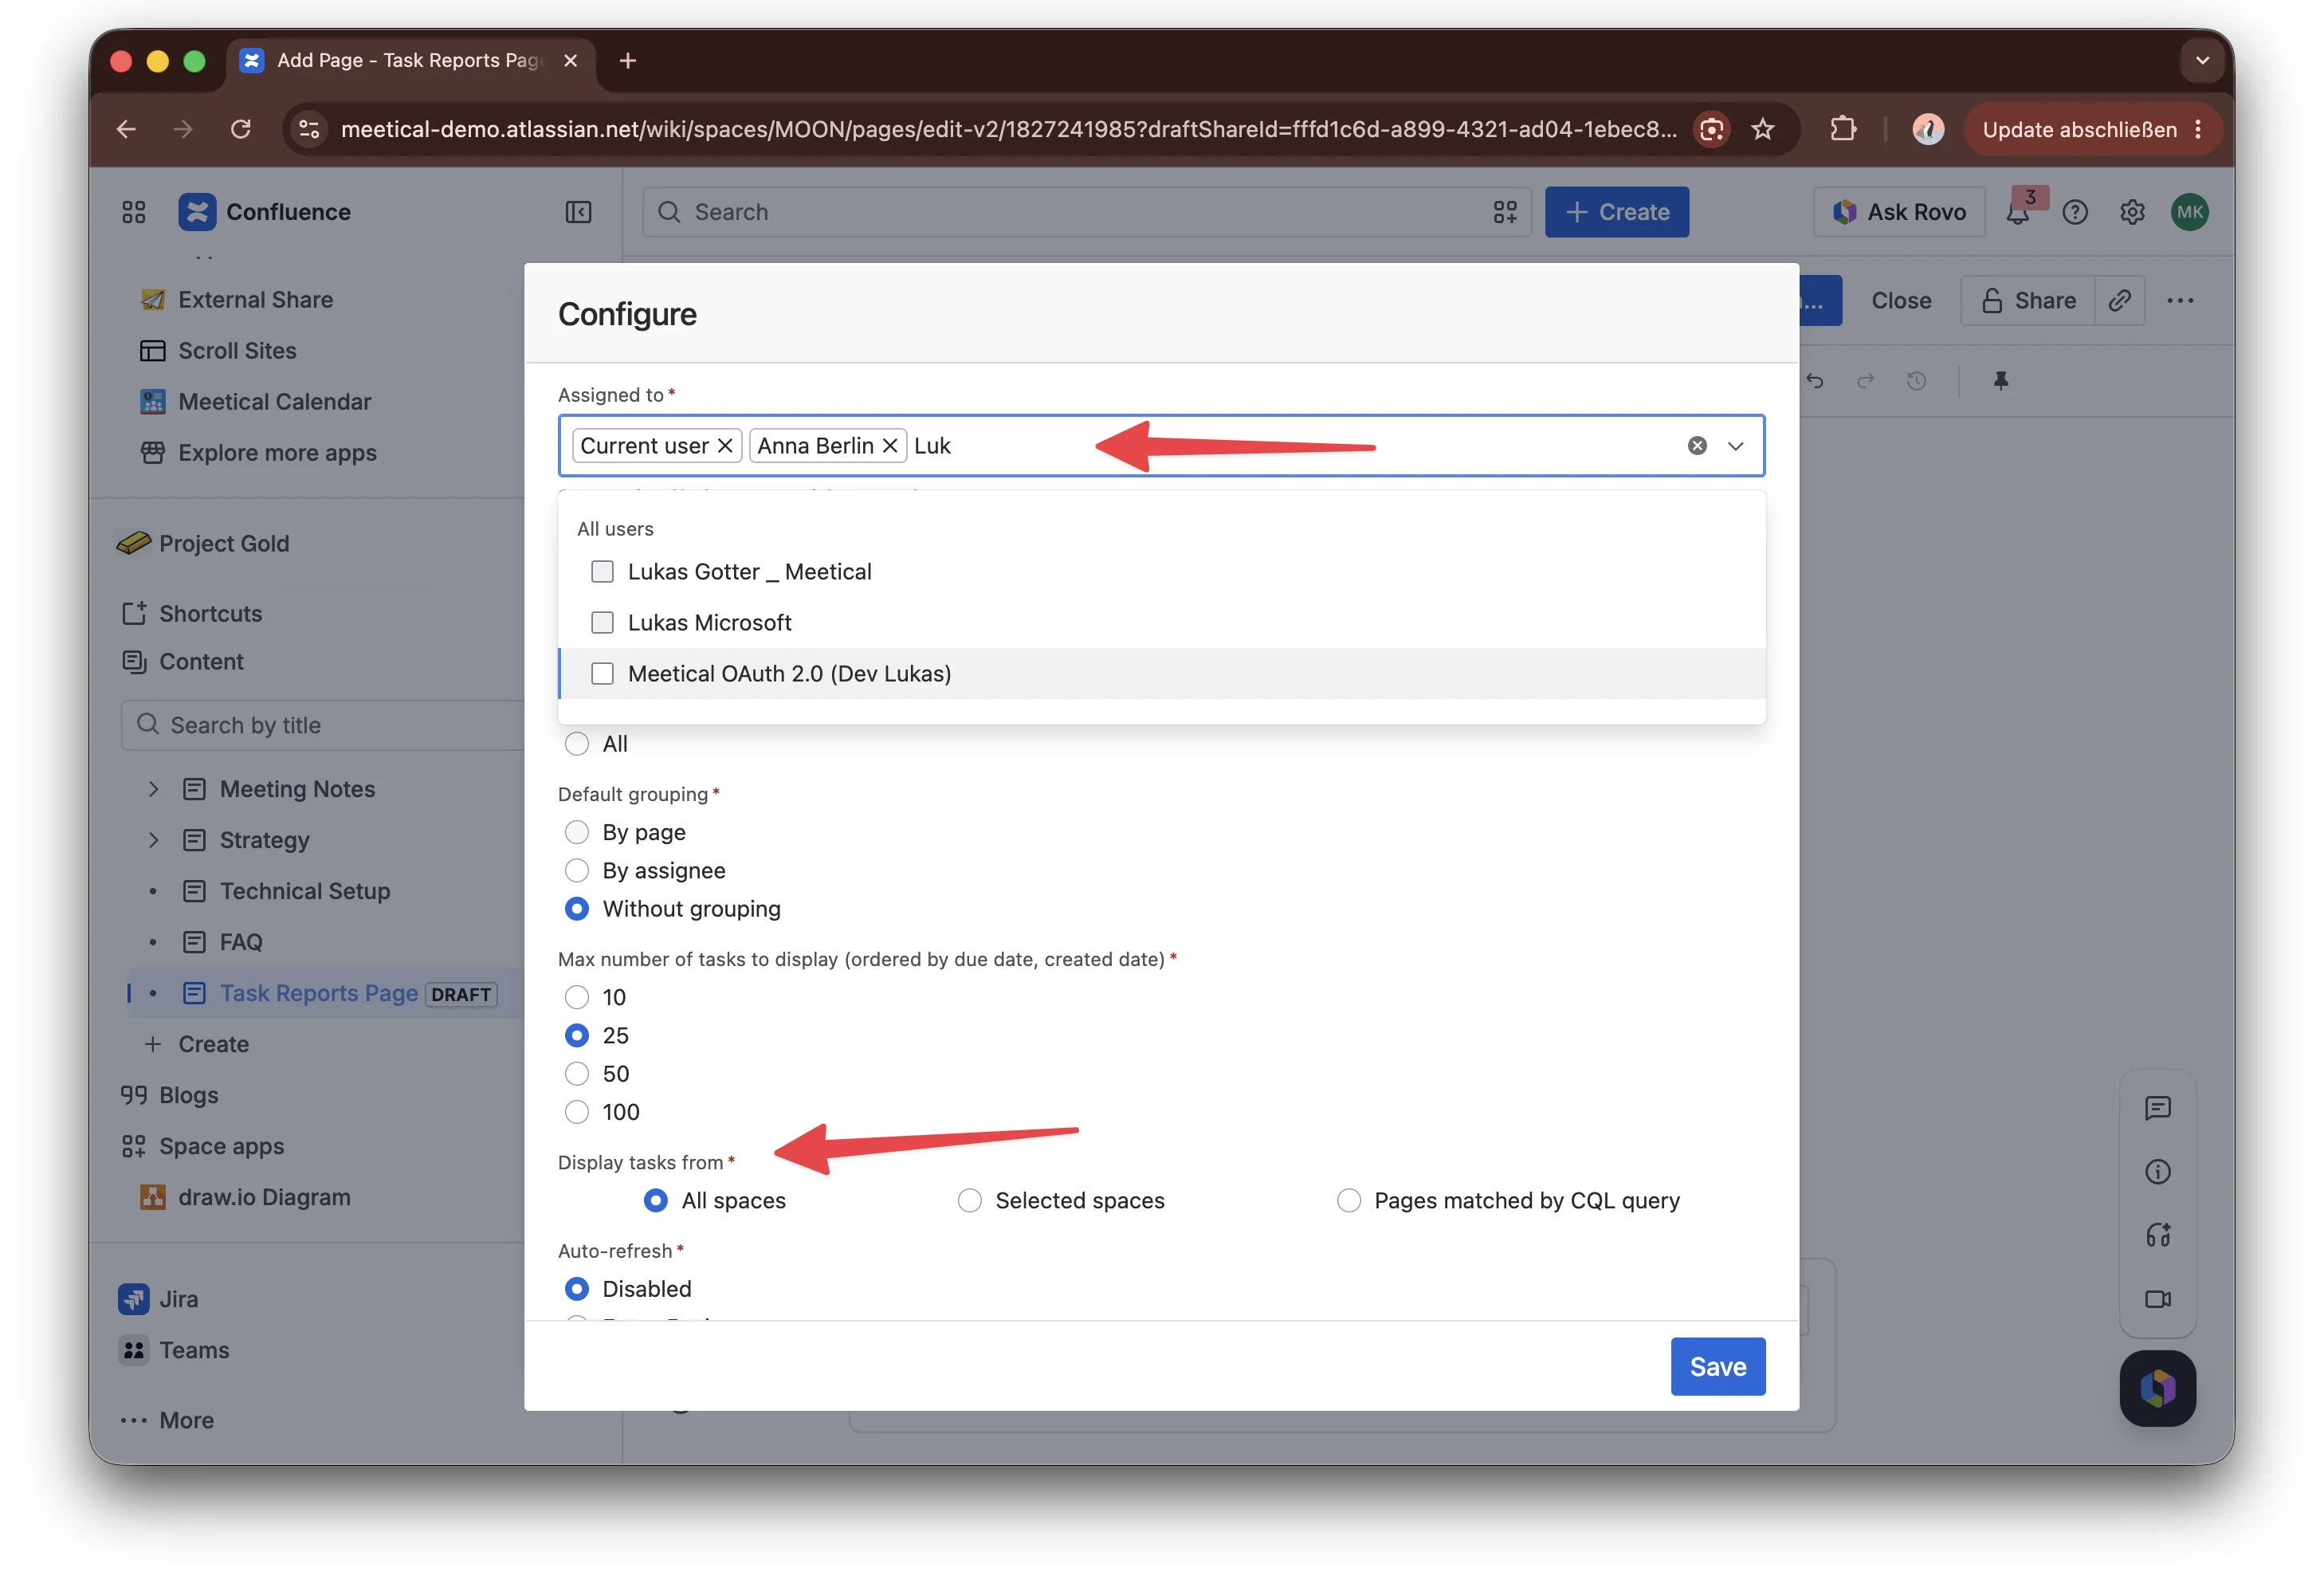Open Meetical Calendar in sidebar
The width and height of the screenshot is (2324, 1583).
pyautogui.click(x=274, y=402)
